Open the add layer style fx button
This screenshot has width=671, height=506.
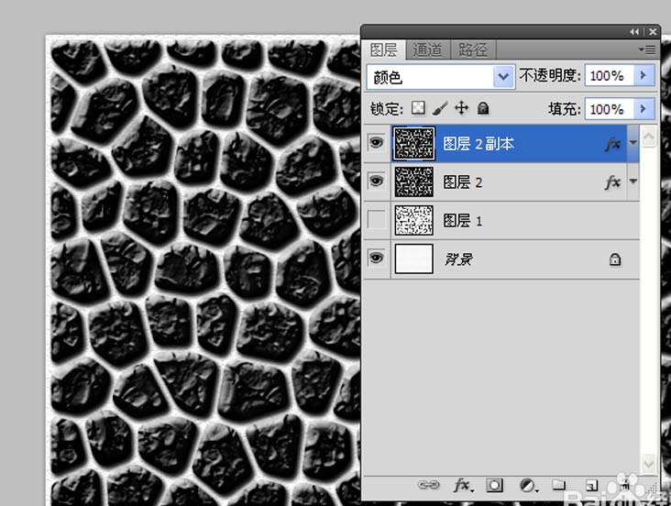(463, 485)
